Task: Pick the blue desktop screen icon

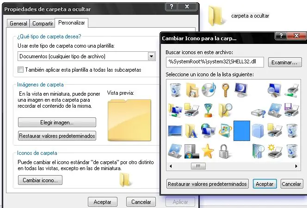Action: (x=175, y=131)
